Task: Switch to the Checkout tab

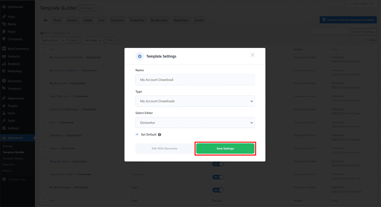Action: [x=117, y=20]
